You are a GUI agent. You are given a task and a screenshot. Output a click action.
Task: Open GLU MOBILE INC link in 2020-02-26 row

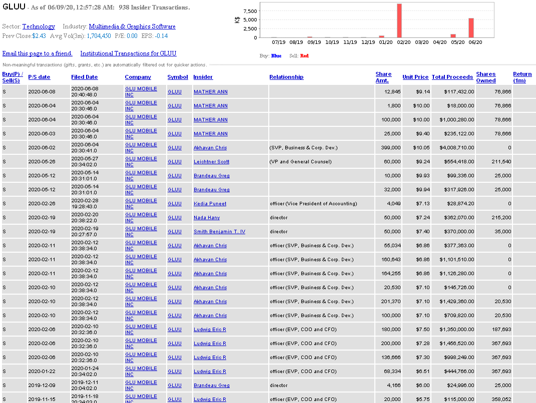pos(141,204)
